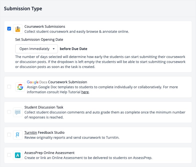Click the Google Docs logo text
The image size is (196, 167).
point(37,82)
